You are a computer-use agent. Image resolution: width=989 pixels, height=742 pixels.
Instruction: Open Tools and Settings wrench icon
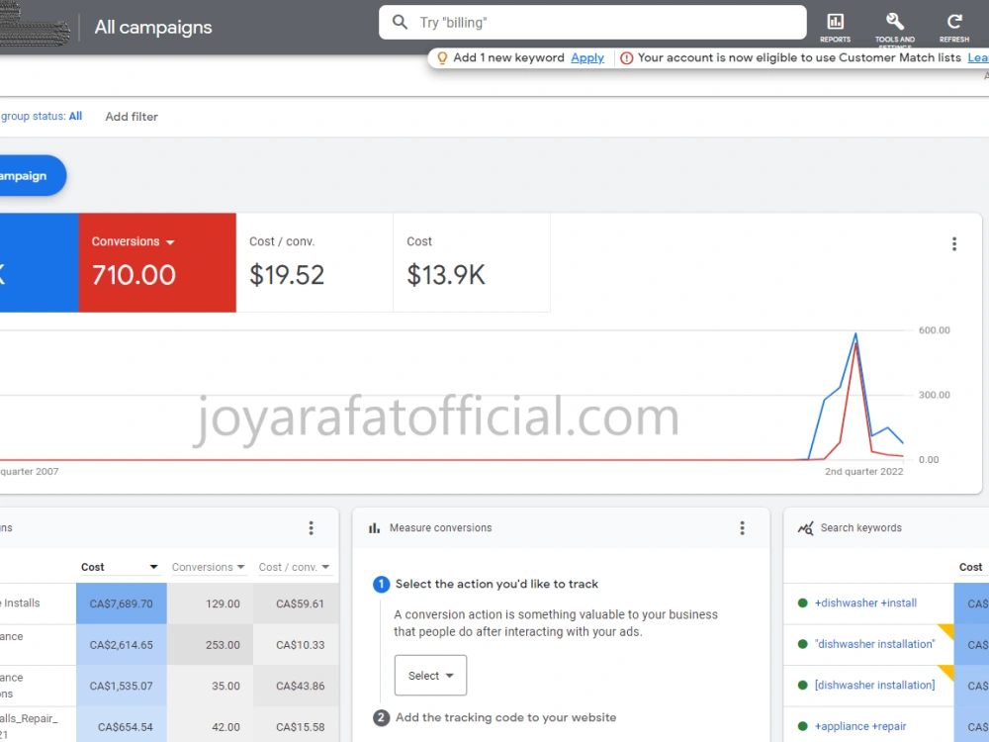point(894,22)
